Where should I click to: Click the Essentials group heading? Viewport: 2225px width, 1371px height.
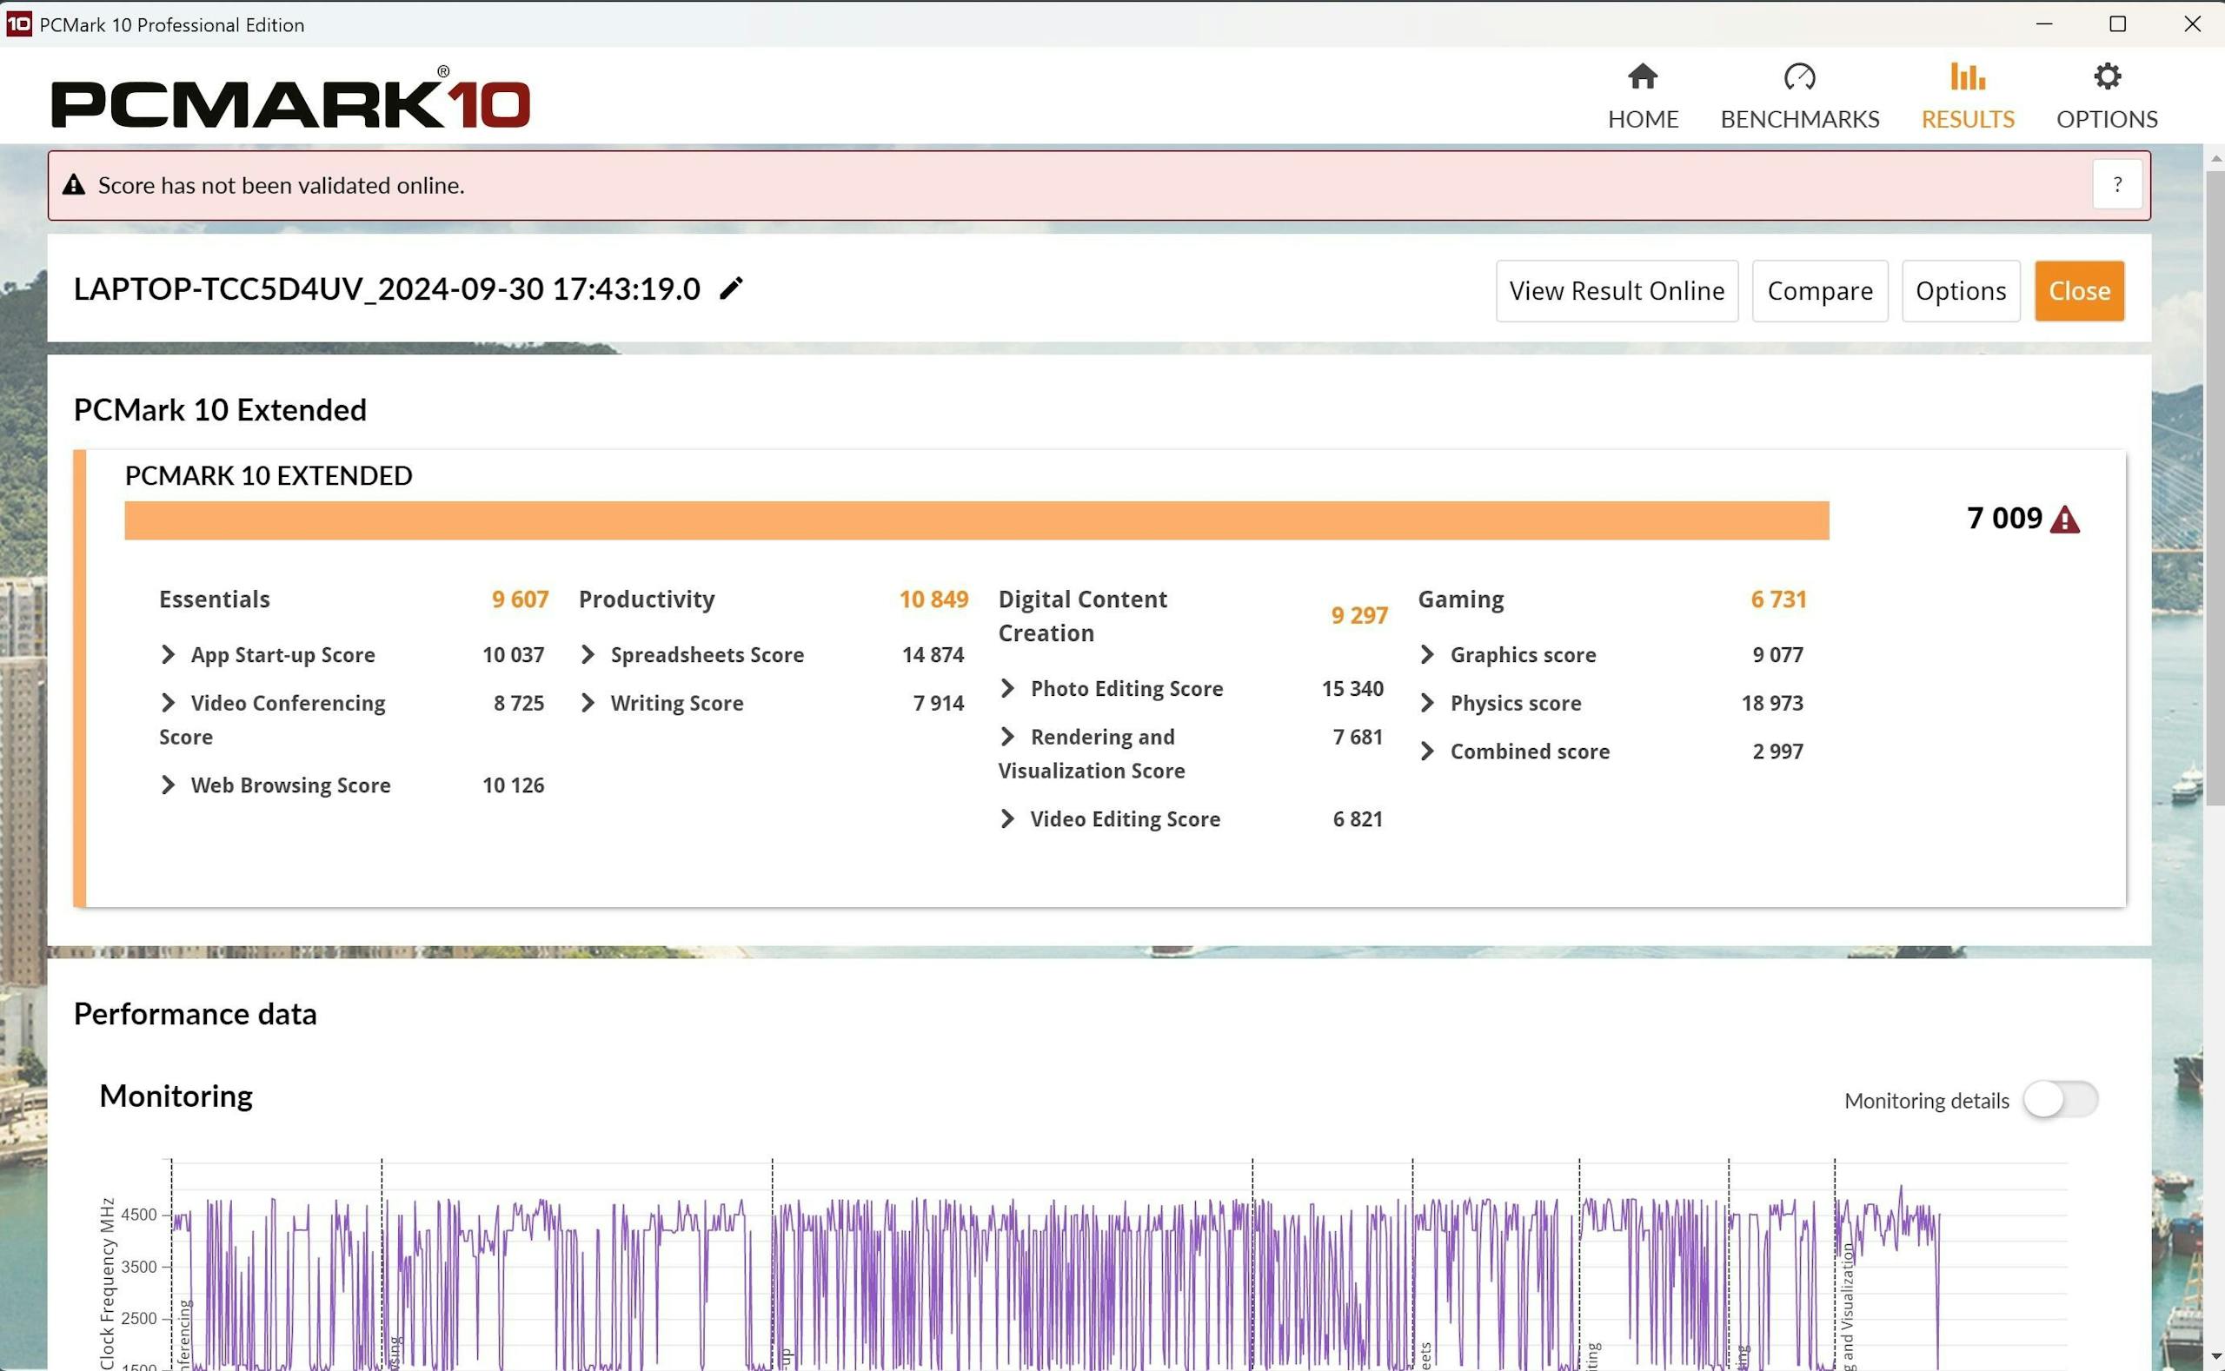214,599
